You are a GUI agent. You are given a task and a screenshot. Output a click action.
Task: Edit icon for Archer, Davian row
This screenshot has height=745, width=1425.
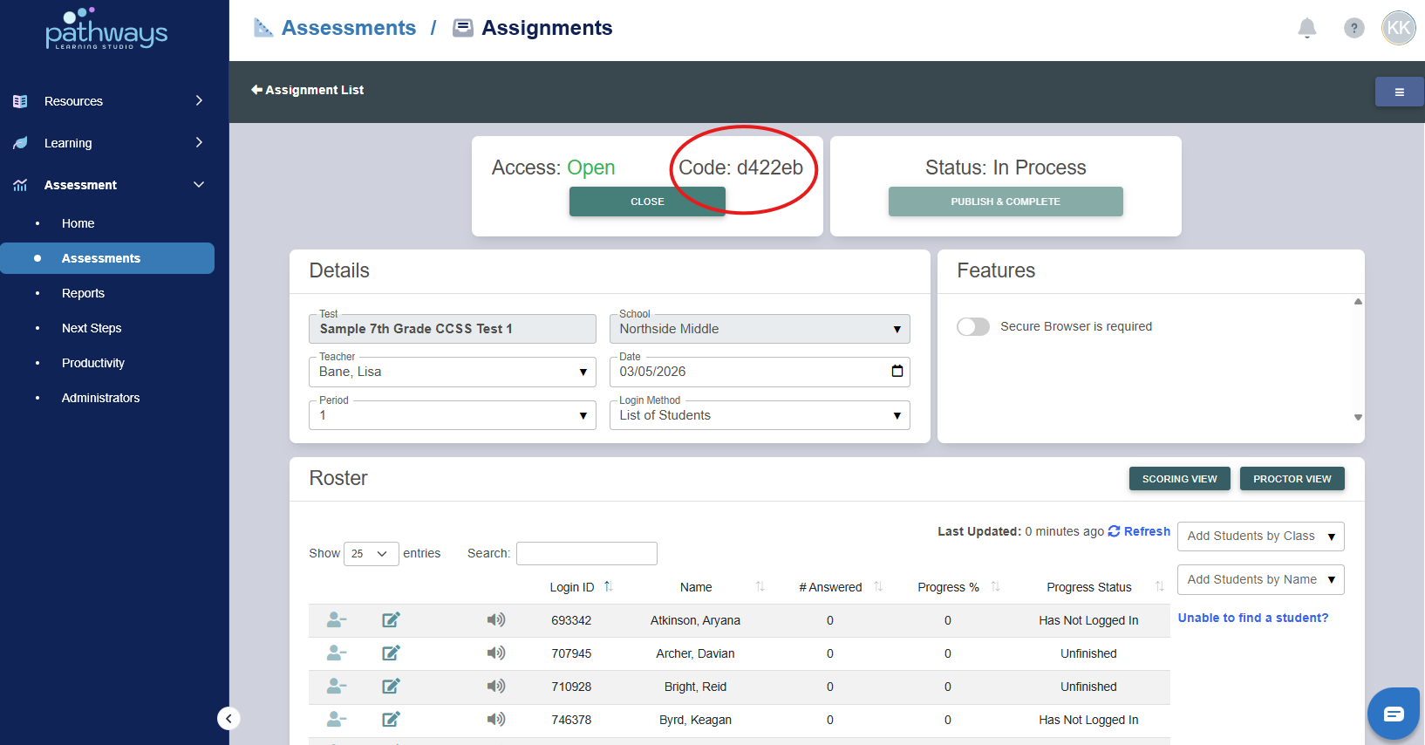pyautogui.click(x=391, y=653)
